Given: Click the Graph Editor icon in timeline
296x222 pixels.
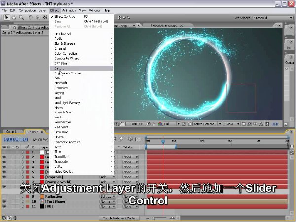Looking at the screenshot, I should pos(138,139).
